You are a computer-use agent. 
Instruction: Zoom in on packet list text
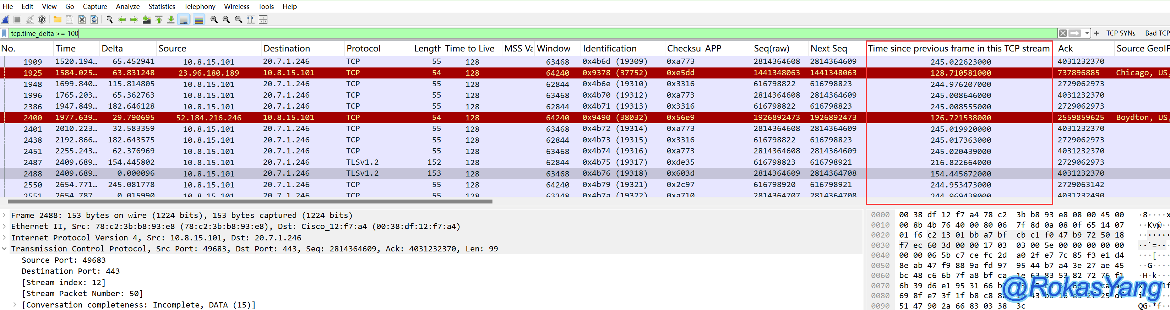(214, 20)
